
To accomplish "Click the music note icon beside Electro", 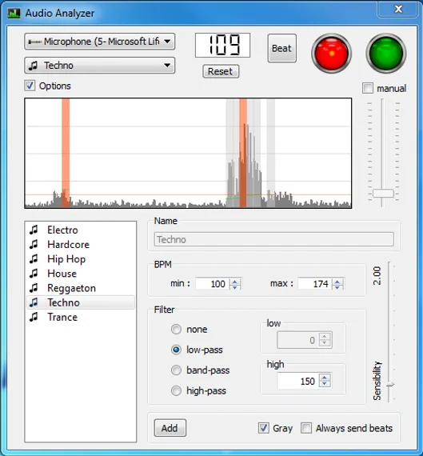I will coord(34,230).
